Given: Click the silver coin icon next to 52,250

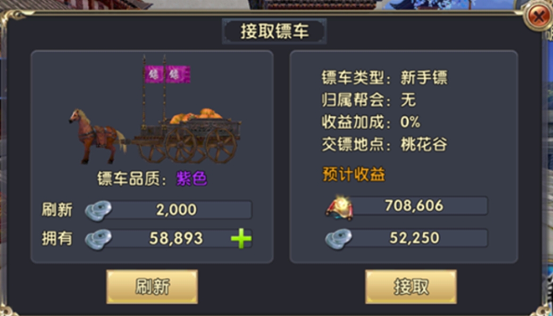Looking at the screenshot, I should click(339, 239).
